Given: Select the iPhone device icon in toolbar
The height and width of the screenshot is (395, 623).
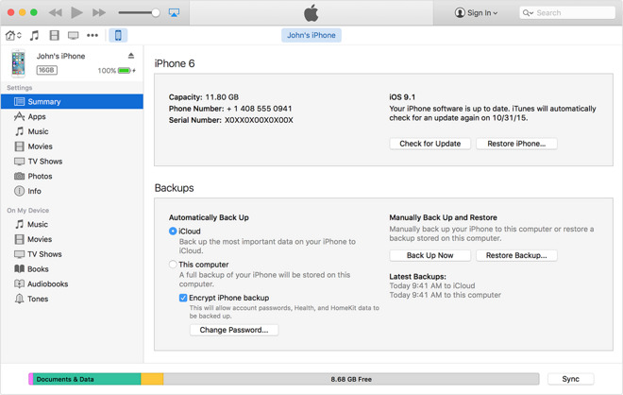Looking at the screenshot, I should 118,35.
